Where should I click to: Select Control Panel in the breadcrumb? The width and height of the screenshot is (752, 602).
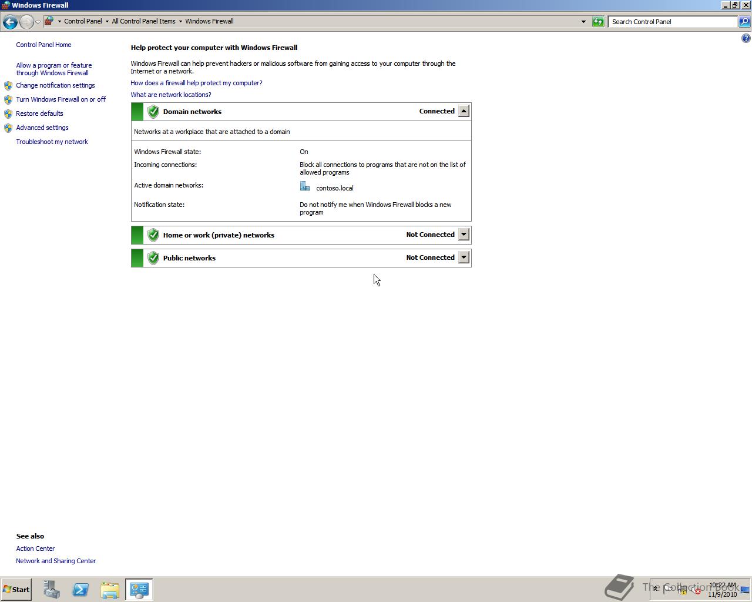tap(83, 21)
